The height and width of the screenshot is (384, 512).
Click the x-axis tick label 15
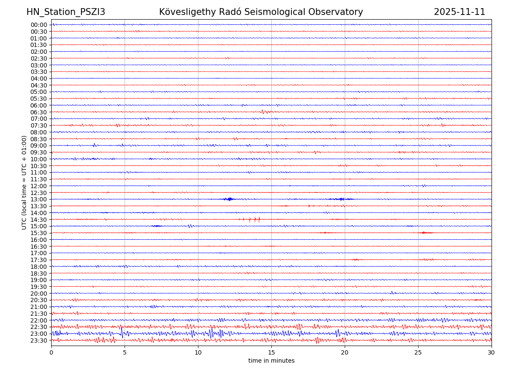pyautogui.click(x=271, y=352)
